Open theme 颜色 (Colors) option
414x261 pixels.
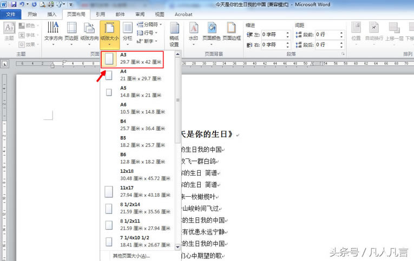(29, 25)
